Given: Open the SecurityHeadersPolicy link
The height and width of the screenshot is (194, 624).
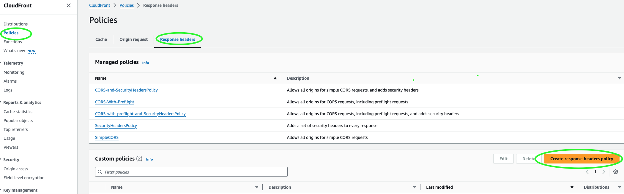Looking at the screenshot, I should point(116,126).
